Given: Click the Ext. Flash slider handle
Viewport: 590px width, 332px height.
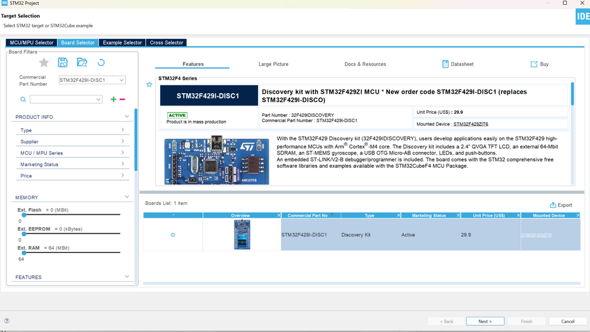Looking at the screenshot, I should [24, 215].
